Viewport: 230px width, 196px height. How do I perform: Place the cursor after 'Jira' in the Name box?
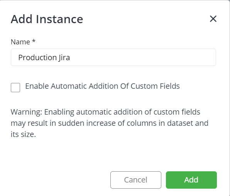coord(70,57)
